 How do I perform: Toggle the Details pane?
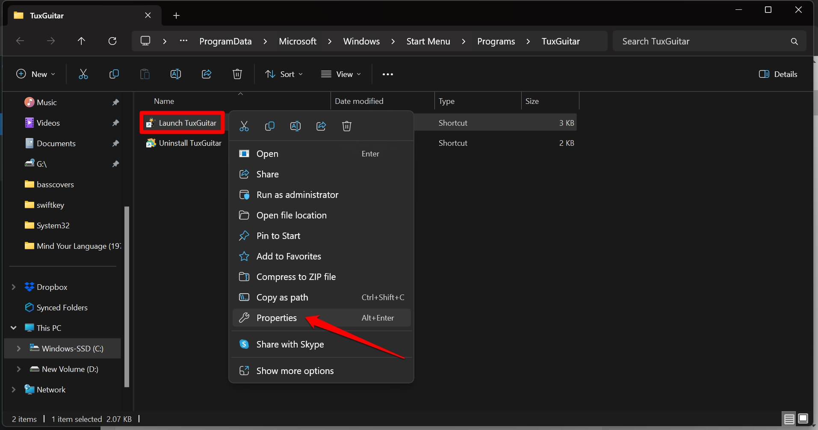coord(778,74)
